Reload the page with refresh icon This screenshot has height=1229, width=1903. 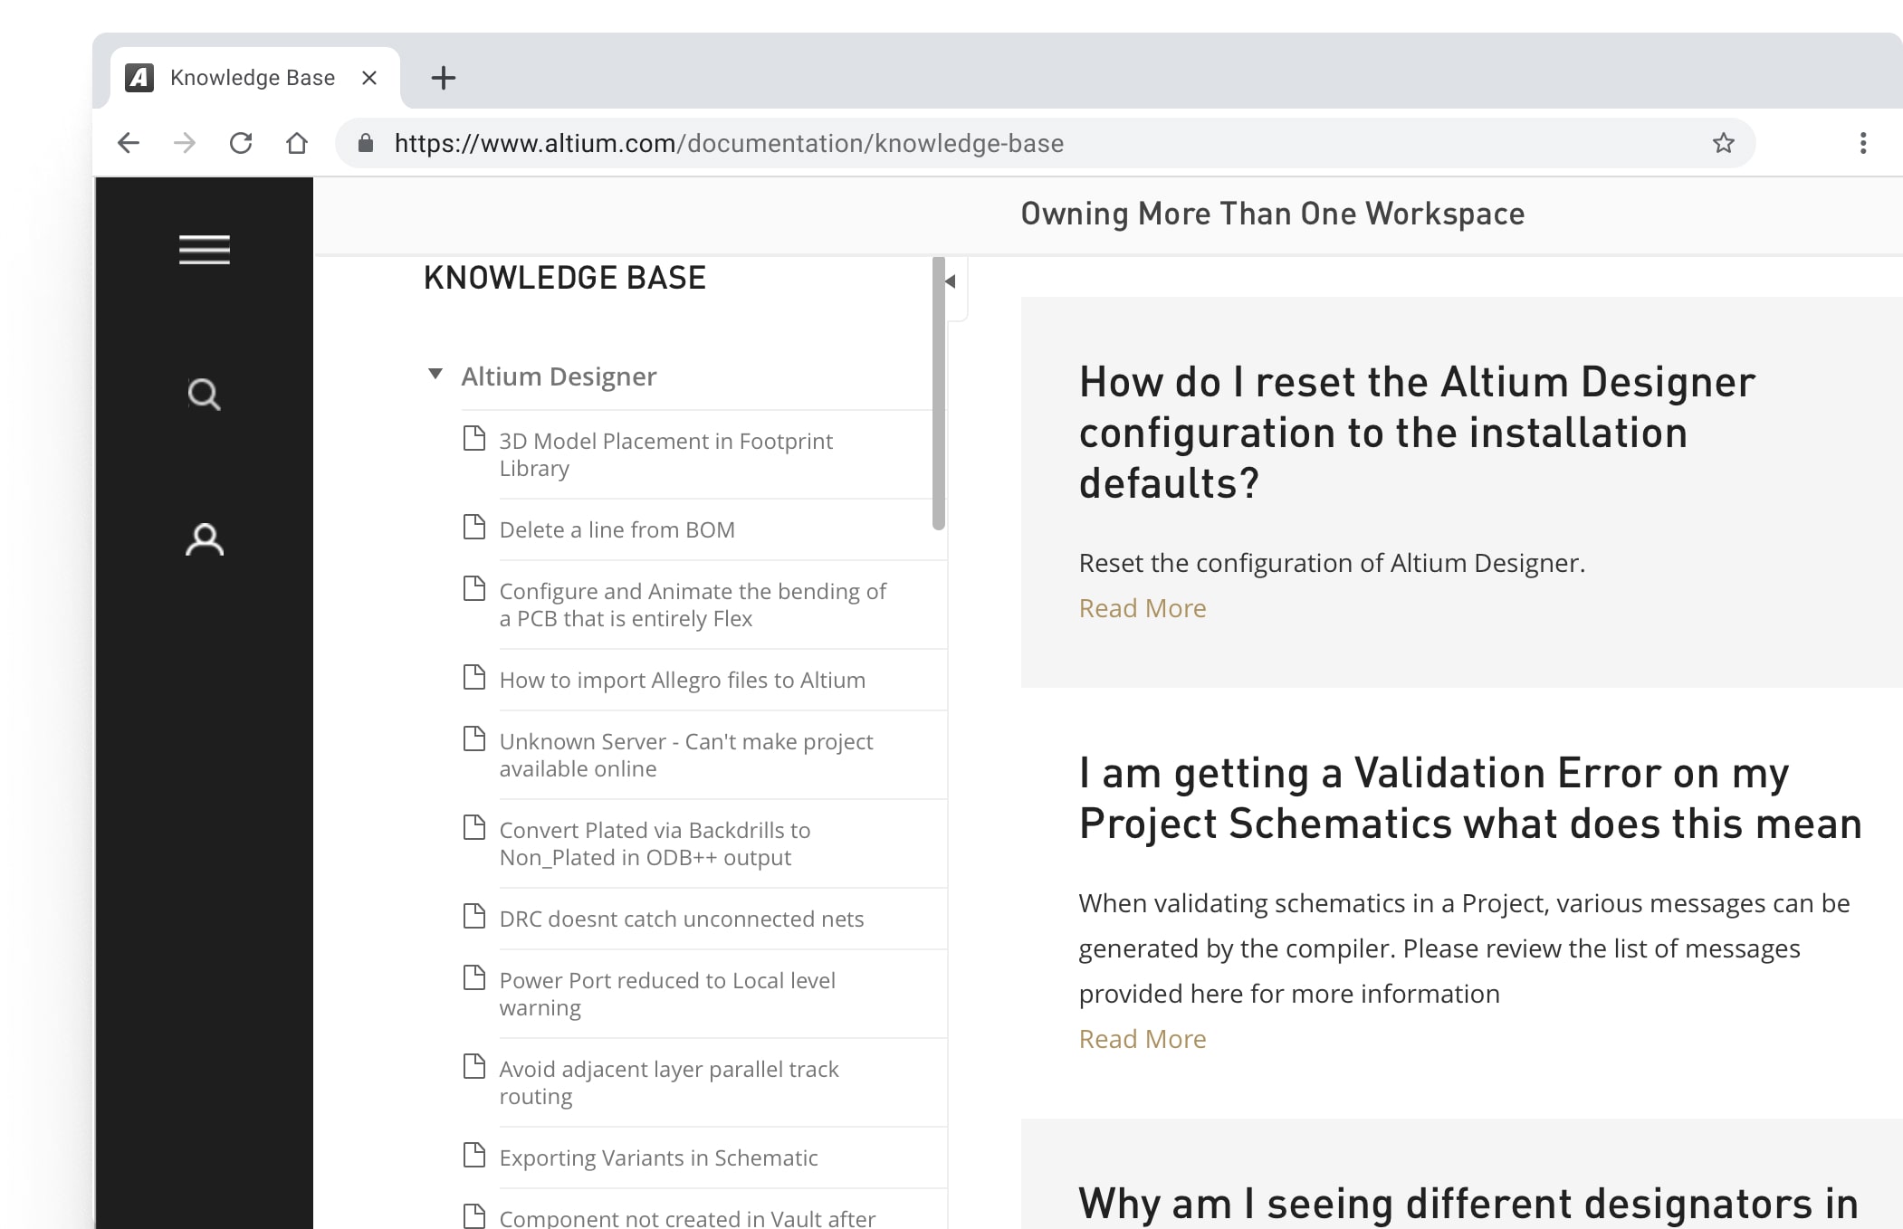(241, 143)
